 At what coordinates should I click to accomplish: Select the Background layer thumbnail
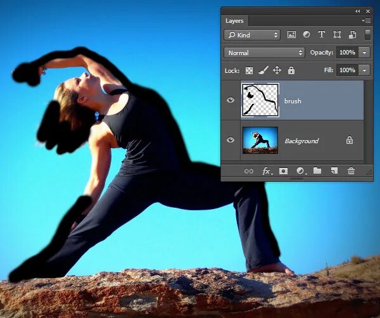pos(260,141)
